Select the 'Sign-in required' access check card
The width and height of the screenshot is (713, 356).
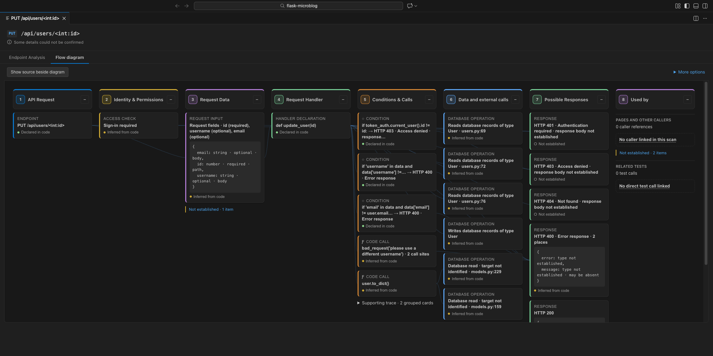pyautogui.click(x=139, y=125)
